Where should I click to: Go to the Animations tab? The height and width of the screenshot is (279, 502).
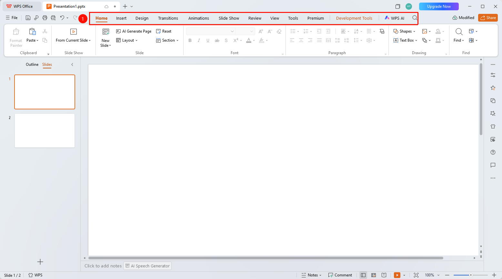pyautogui.click(x=199, y=18)
